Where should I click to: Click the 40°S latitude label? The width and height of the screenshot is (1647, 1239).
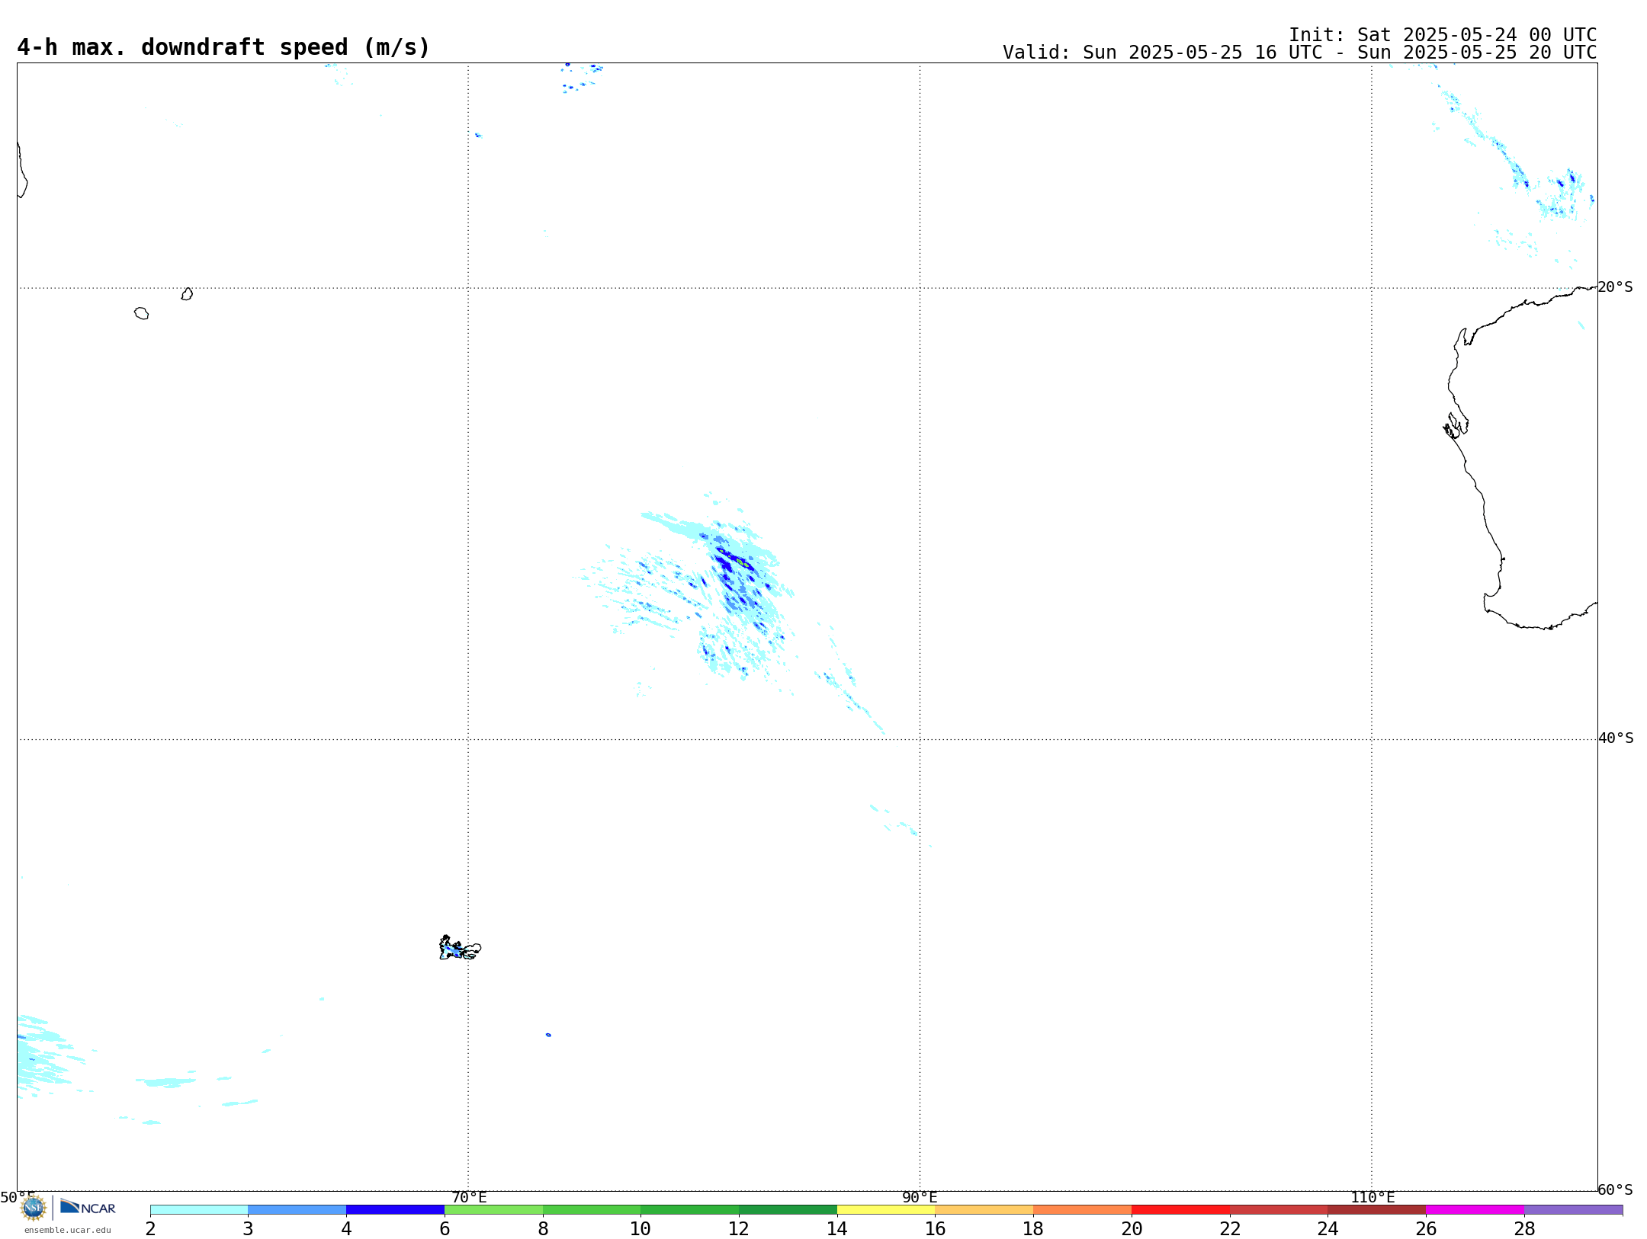[1616, 738]
